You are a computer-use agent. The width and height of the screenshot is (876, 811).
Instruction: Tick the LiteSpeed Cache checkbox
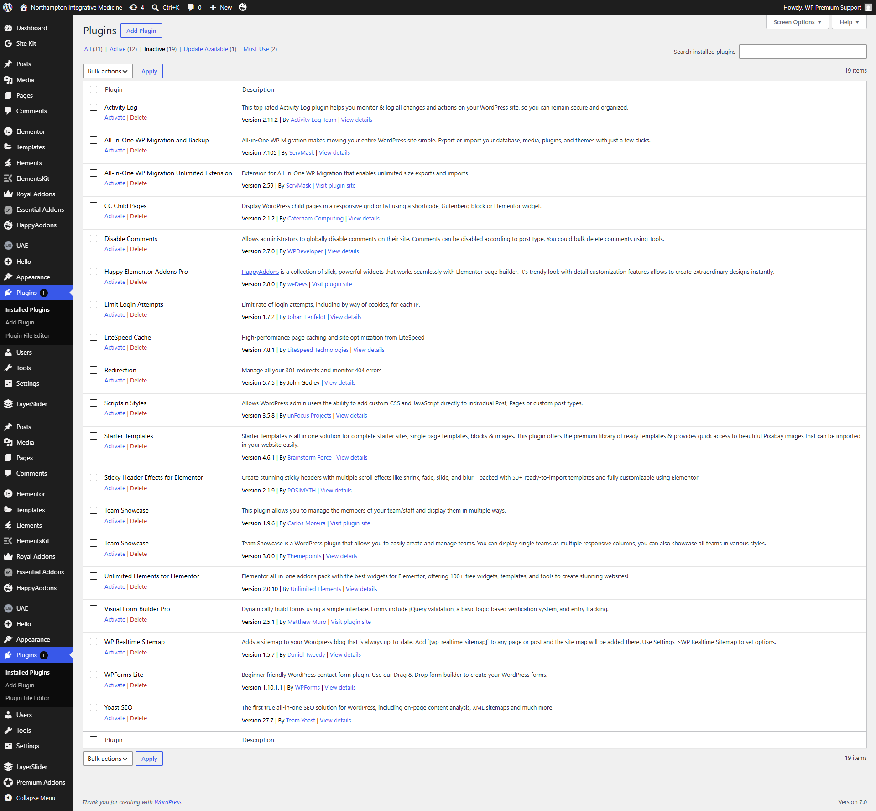tap(94, 337)
